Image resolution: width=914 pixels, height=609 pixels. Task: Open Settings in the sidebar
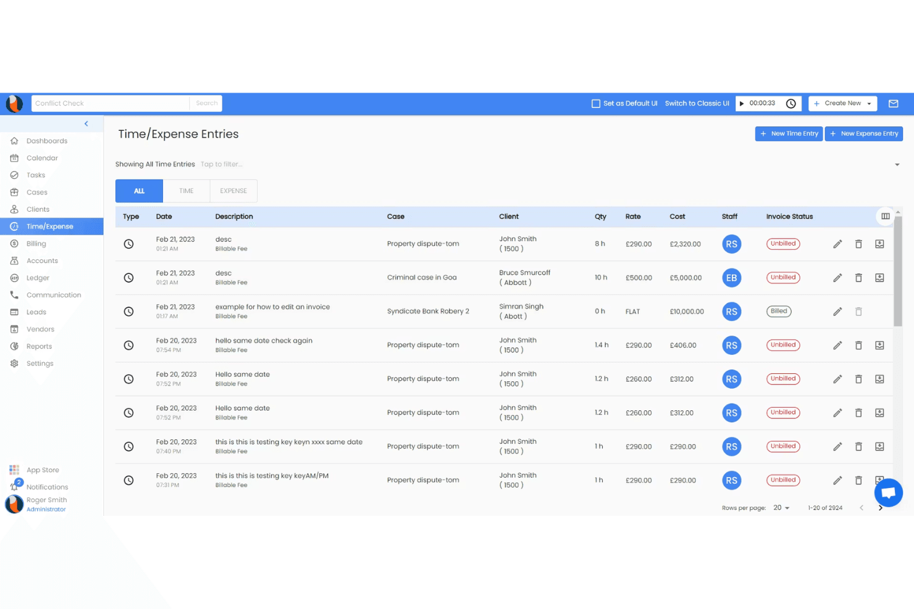(52, 363)
